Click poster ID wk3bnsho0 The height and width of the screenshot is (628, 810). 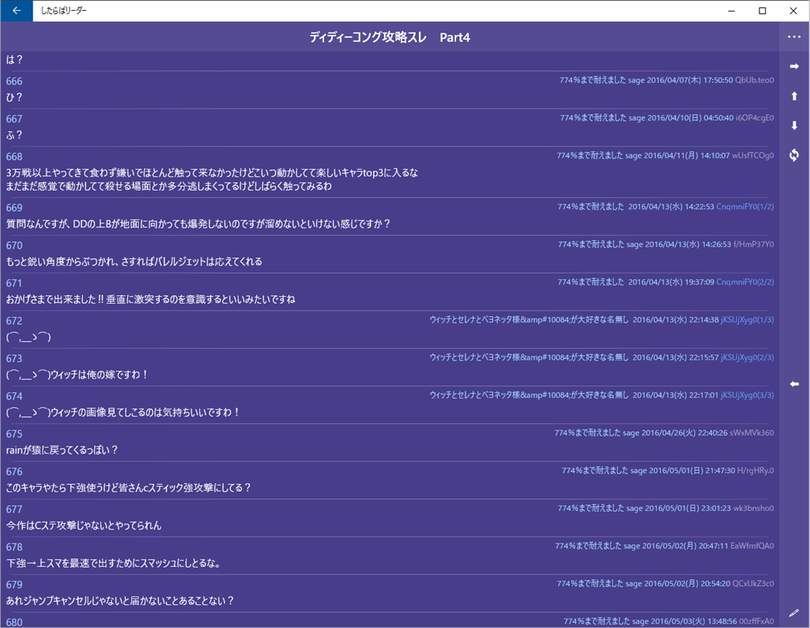tap(753, 509)
